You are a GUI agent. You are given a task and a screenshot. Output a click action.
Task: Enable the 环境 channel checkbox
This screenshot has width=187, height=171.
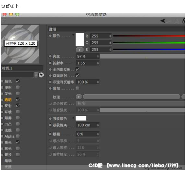(x=18, y=112)
